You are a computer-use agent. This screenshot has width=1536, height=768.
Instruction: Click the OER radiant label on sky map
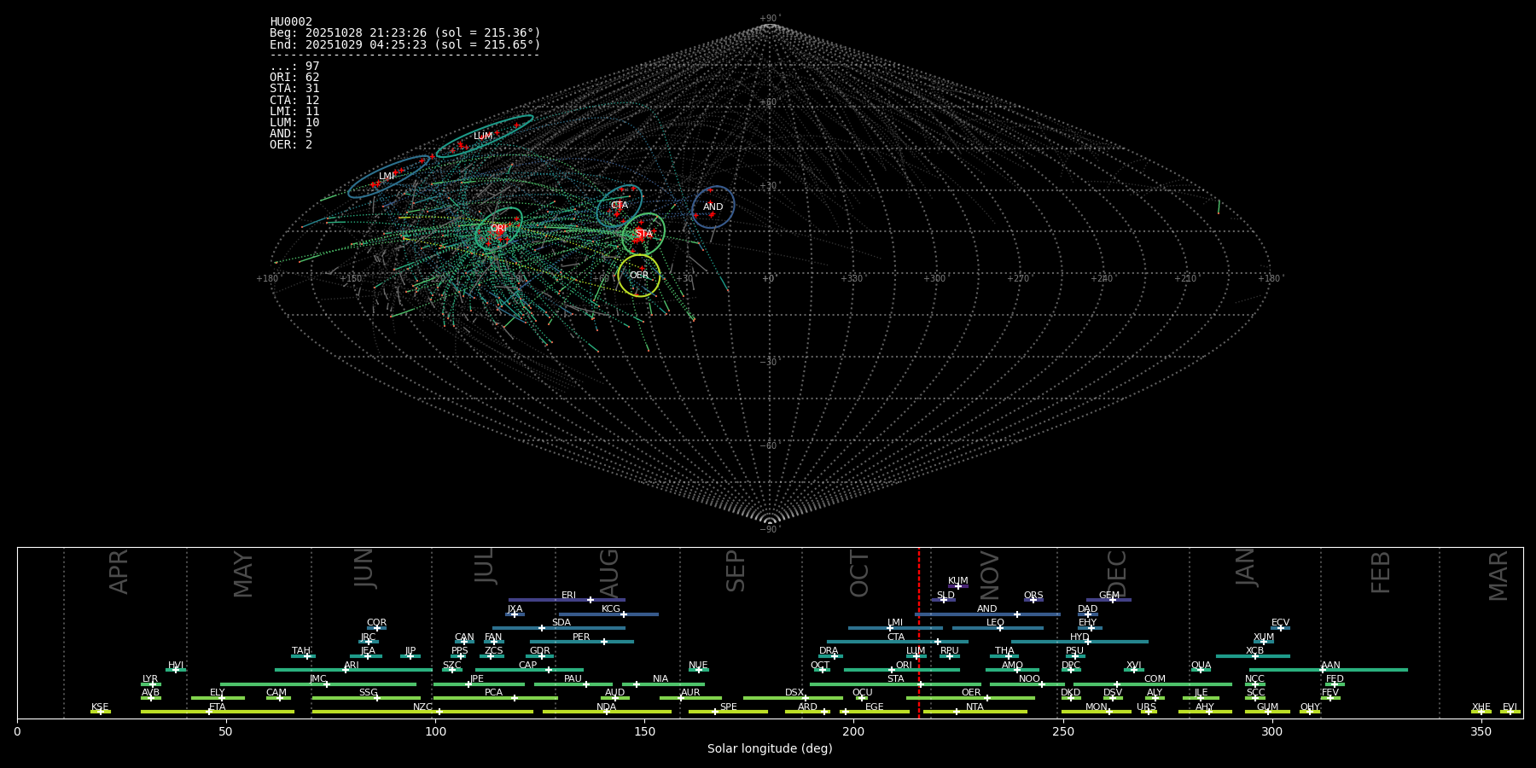click(639, 276)
